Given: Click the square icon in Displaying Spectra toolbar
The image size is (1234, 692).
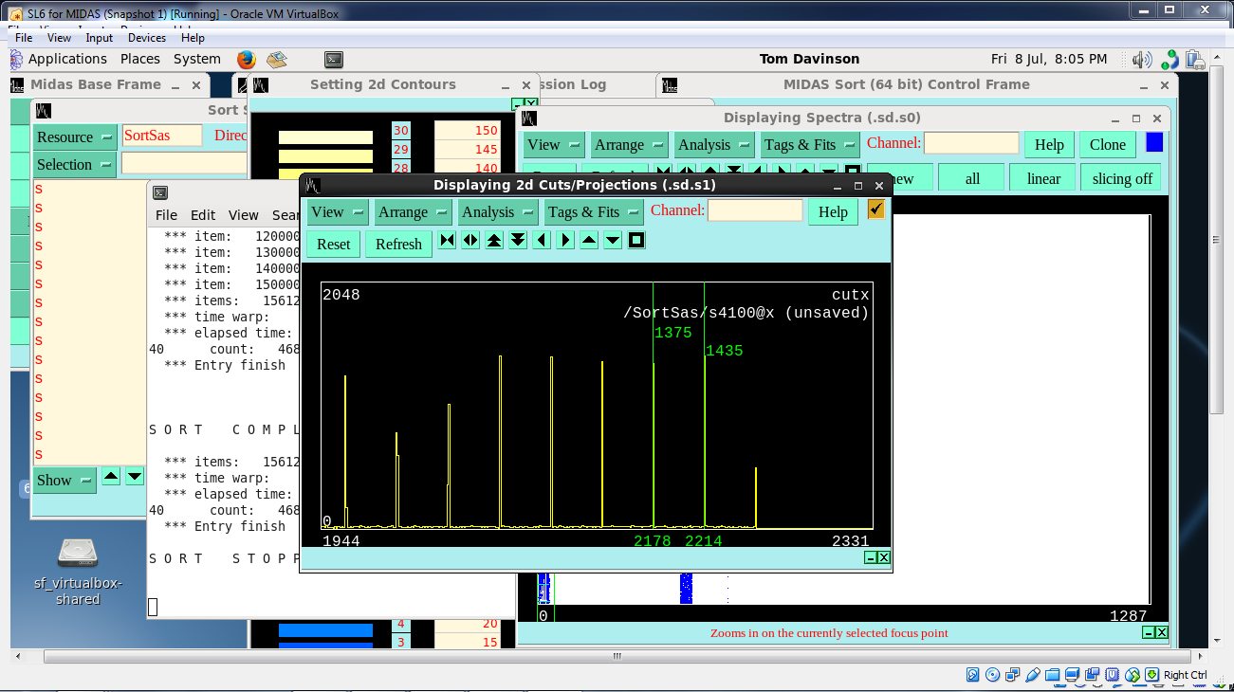Looking at the screenshot, I should click(853, 171).
